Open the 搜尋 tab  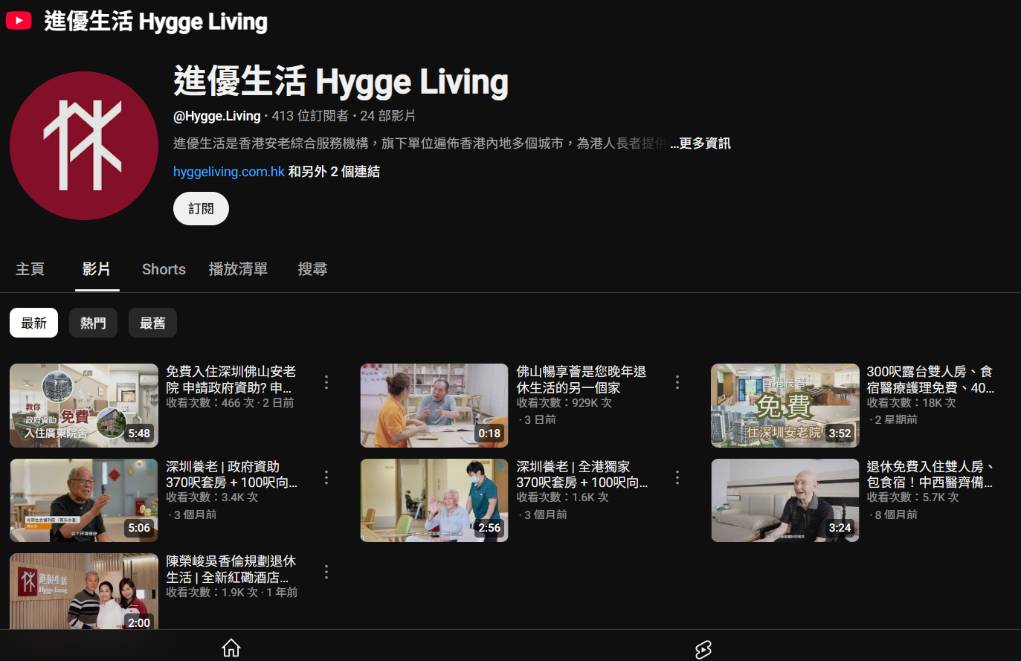click(312, 269)
